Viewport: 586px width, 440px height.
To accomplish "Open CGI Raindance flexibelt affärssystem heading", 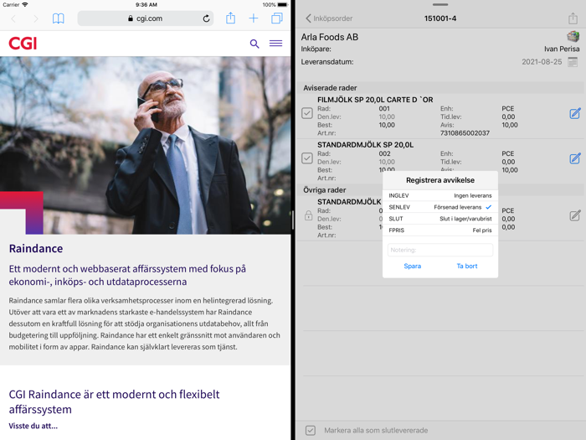I will (114, 401).
